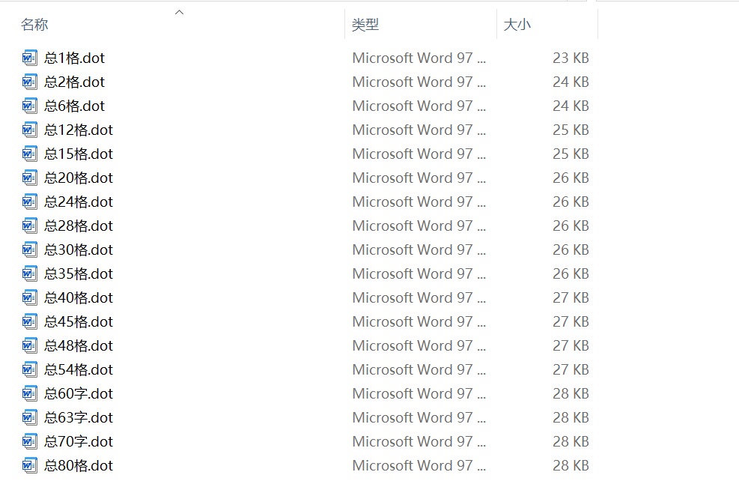Select the file name 总1格.dot
Image resolution: width=739 pixels, height=487 pixels.
[x=74, y=58]
